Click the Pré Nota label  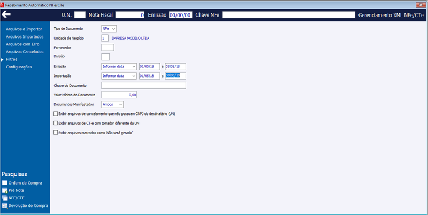click(17, 190)
